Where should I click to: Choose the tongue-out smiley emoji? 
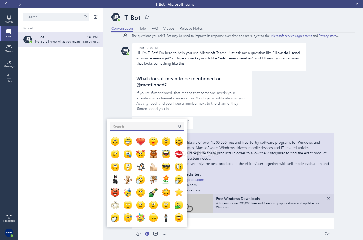(x=179, y=141)
